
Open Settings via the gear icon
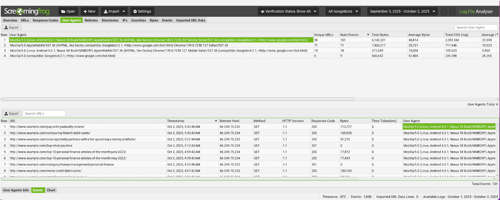click(x=135, y=11)
